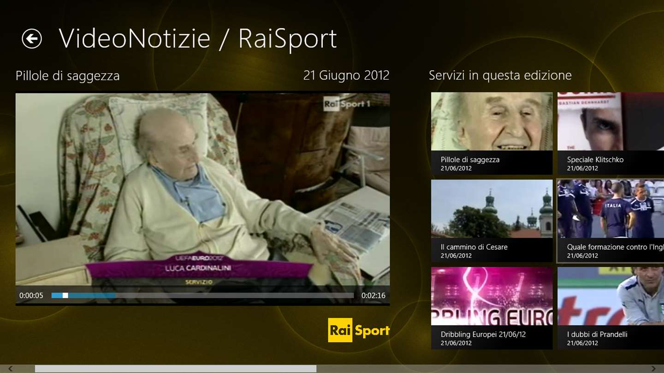
Task: Click the elapsed time 0:00:05
Action: pos(31,296)
